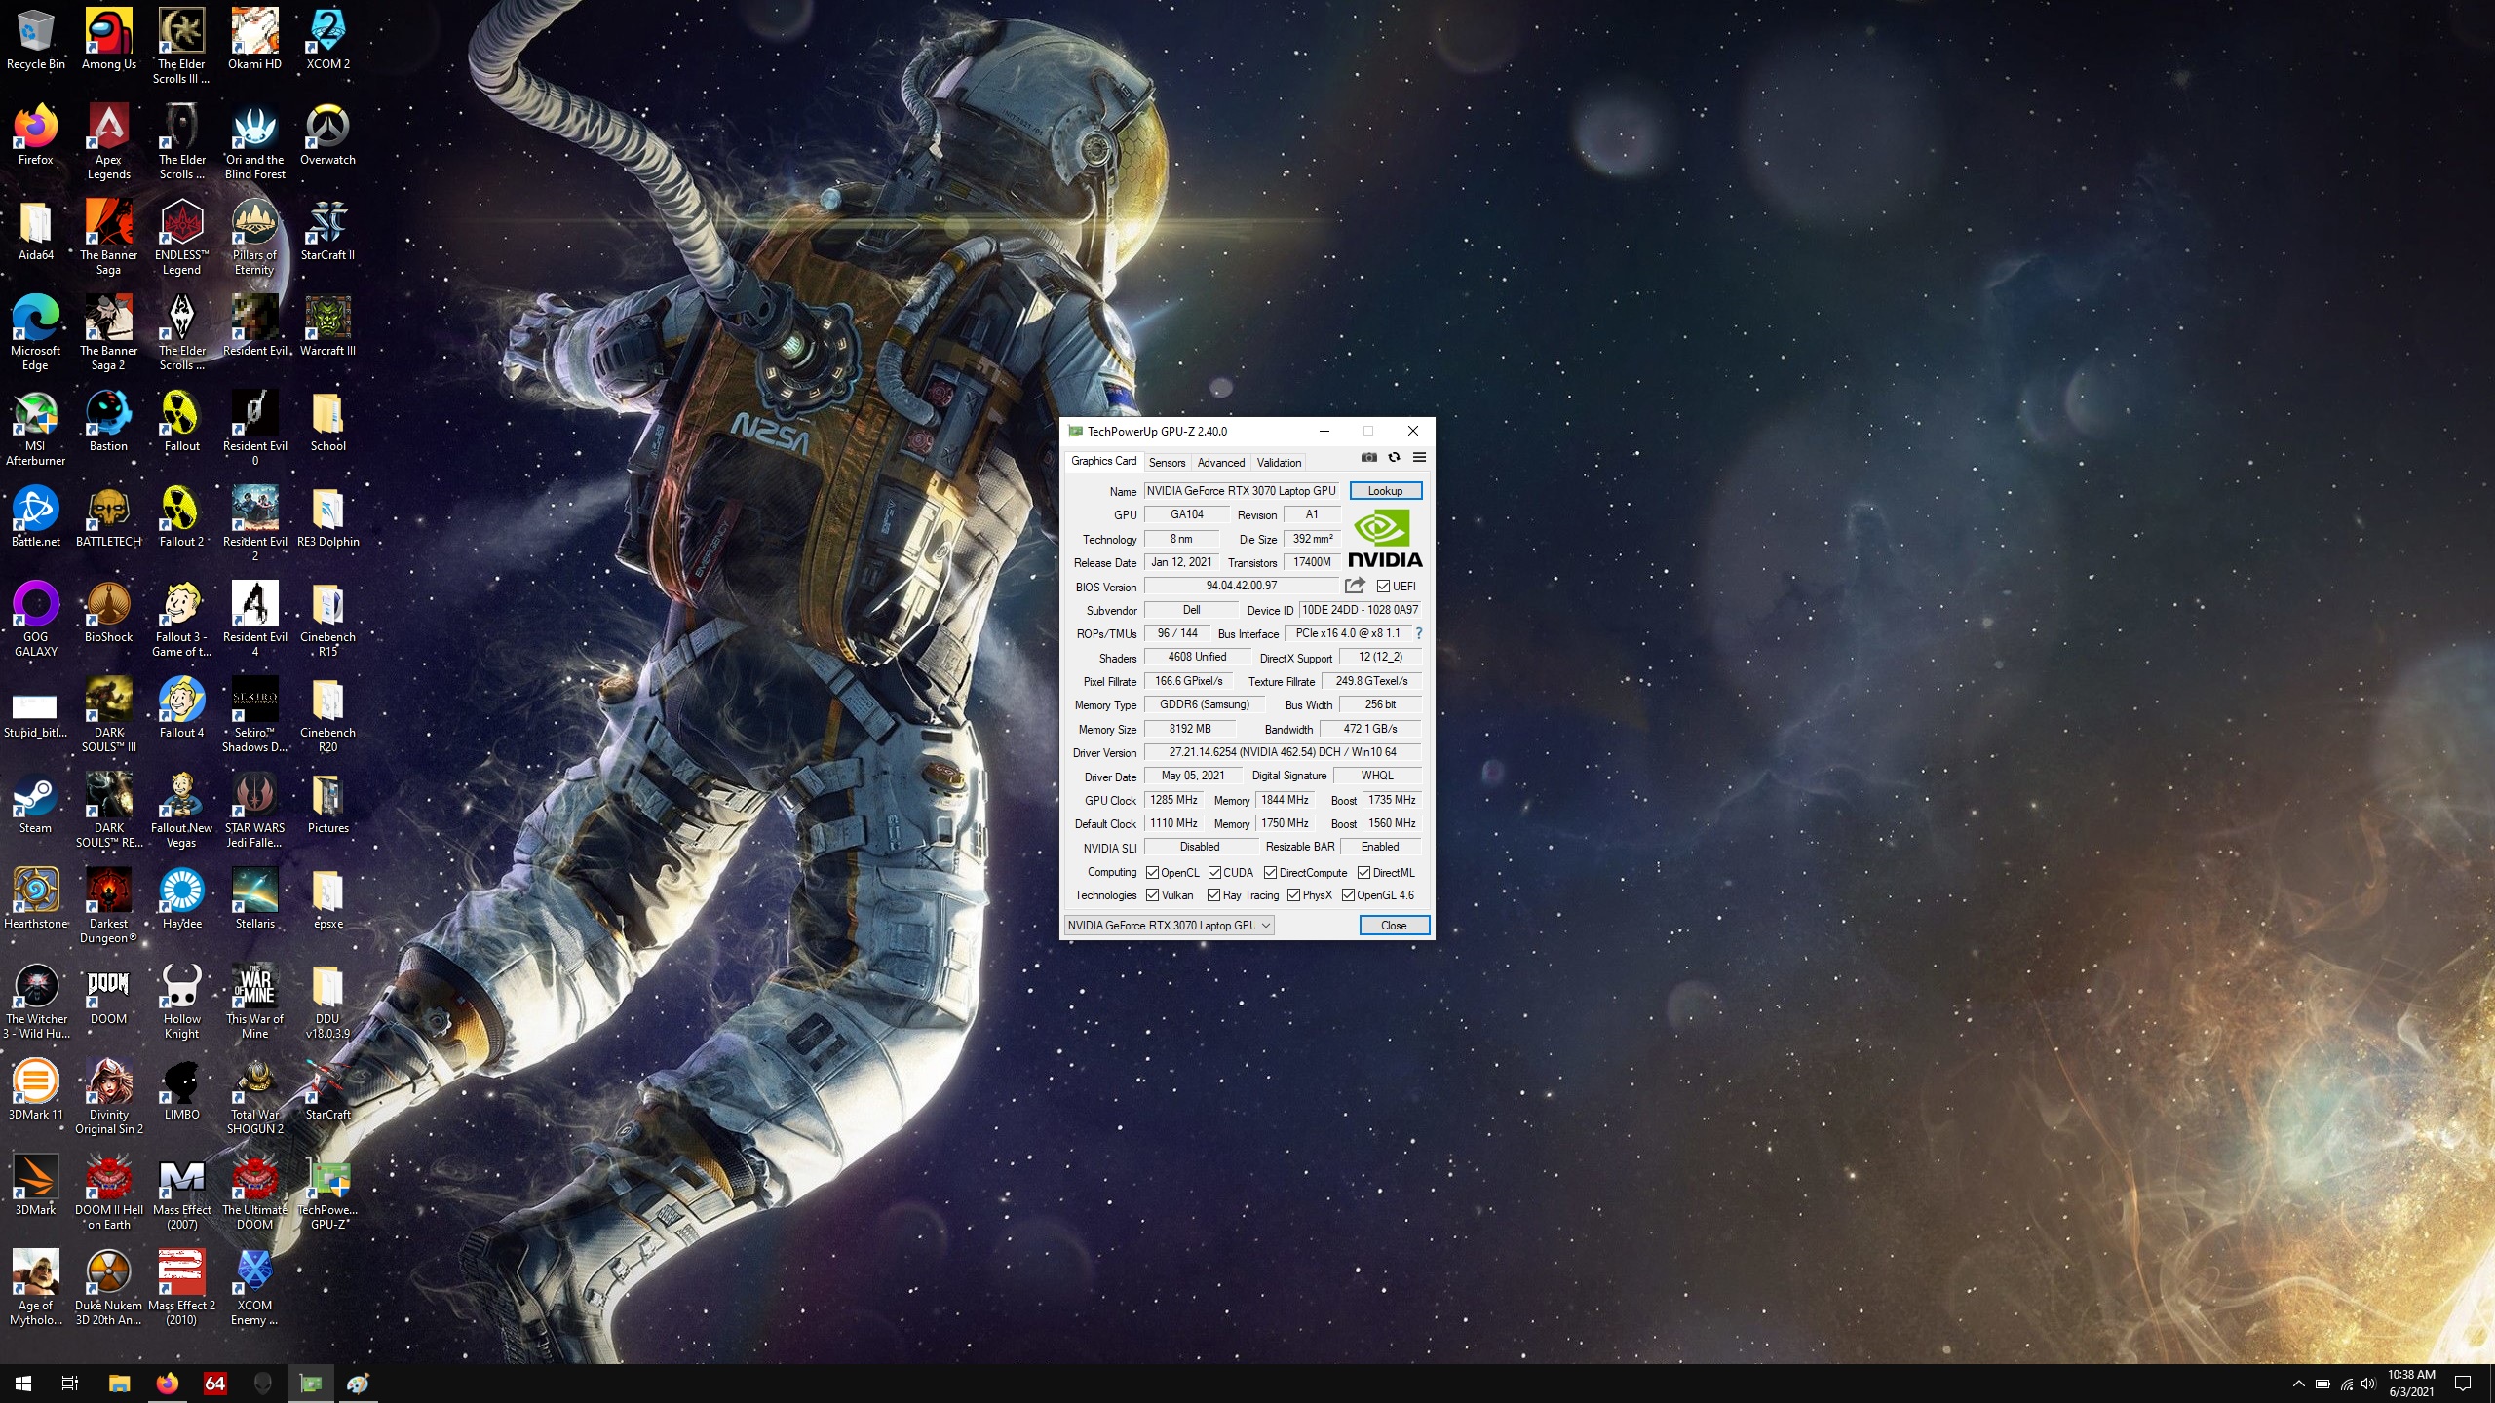
Task: Open the Windows Start menu
Action: pyautogui.click(x=23, y=1384)
